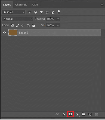
Task: Click the Opacity 100% value field
Action: [51, 19]
